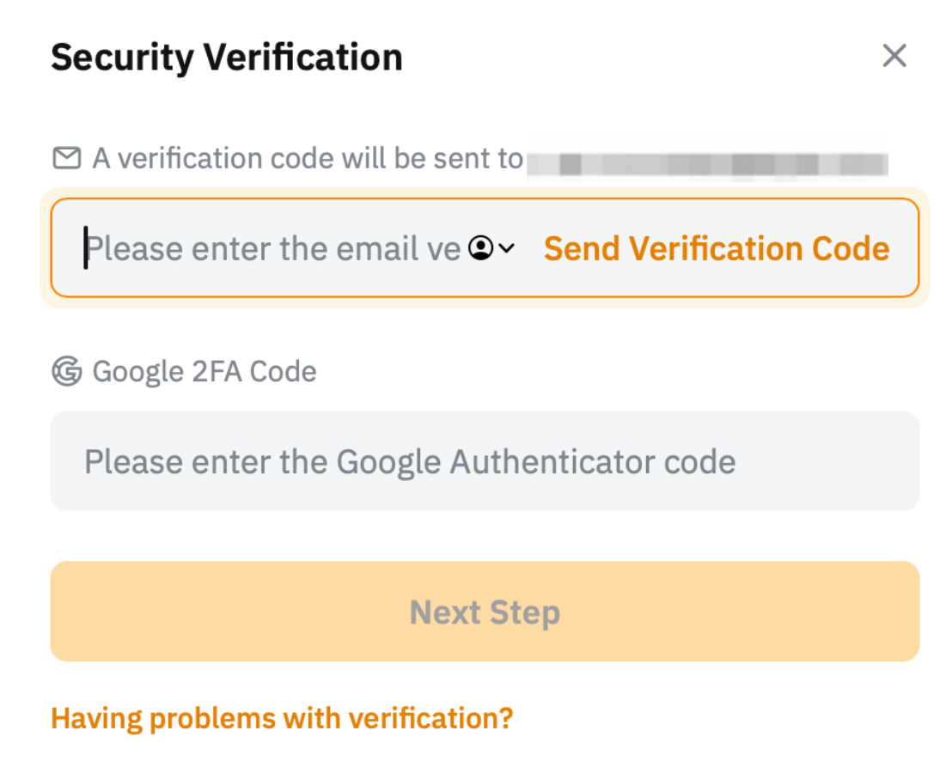Screen dimensions: 952x761
Task: Open the Having problems with verification link
Action: click(282, 717)
